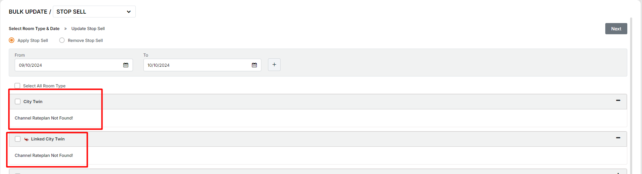Collapse the Linked City Twin panel

(x=618, y=138)
